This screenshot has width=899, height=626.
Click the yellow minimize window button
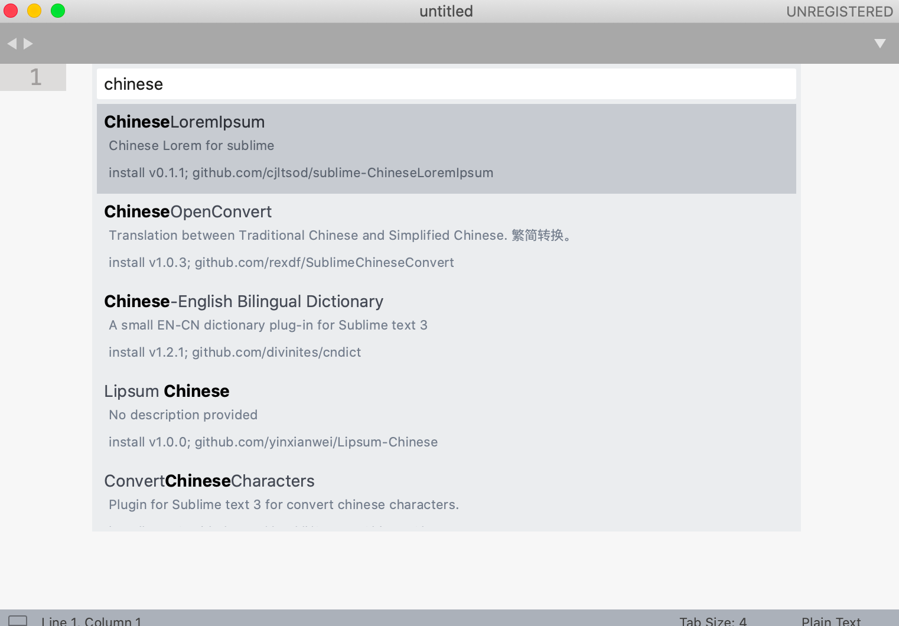tap(34, 11)
